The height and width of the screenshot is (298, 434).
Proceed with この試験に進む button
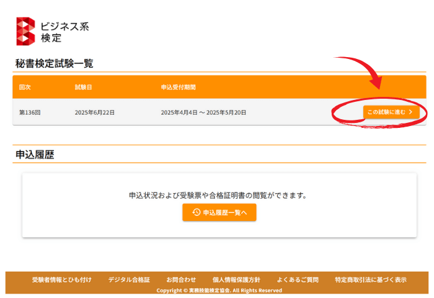coord(391,112)
